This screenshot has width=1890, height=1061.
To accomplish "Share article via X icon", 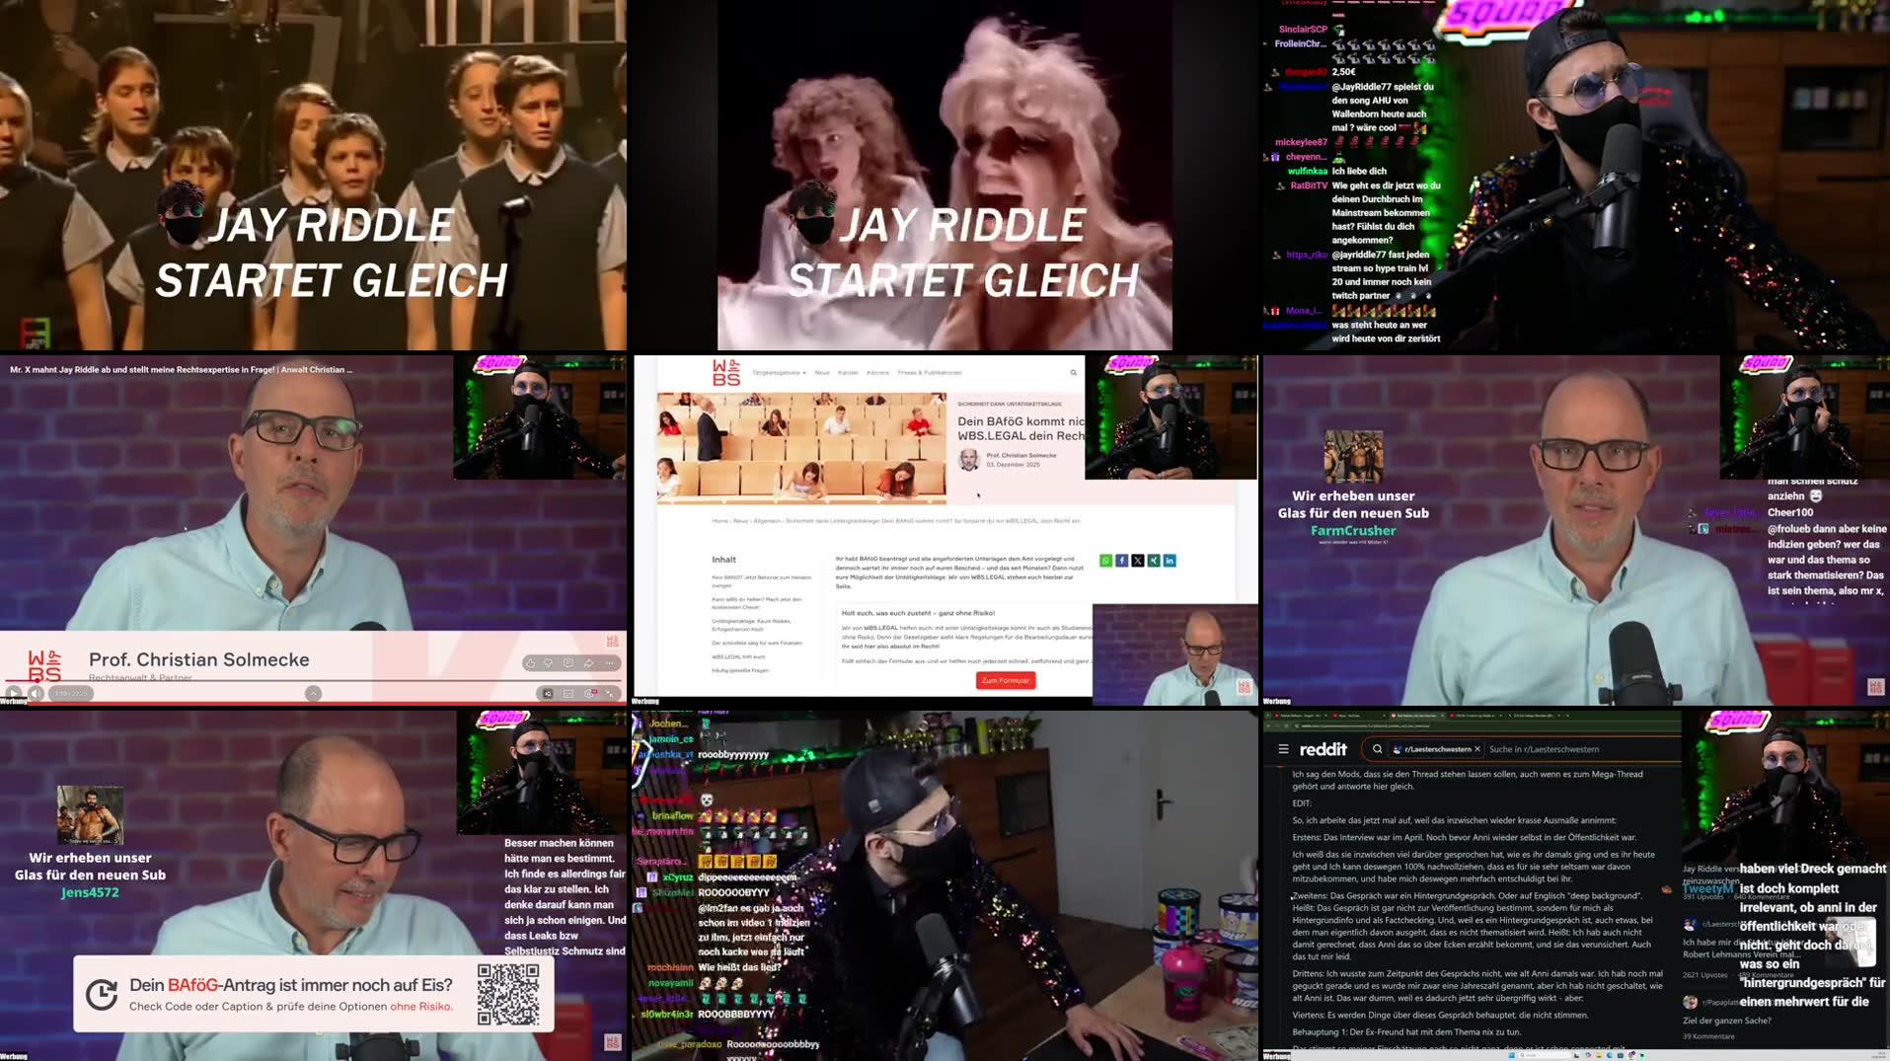I will click(1138, 561).
